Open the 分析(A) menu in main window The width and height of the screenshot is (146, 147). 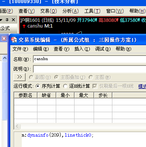(70, 11)
